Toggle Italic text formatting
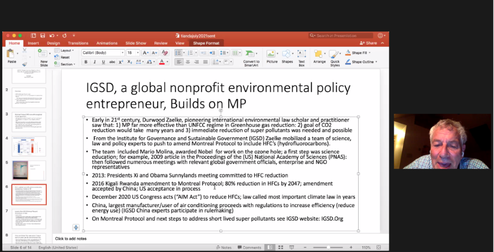Screen dimensions: 494x252 pos(95,62)
